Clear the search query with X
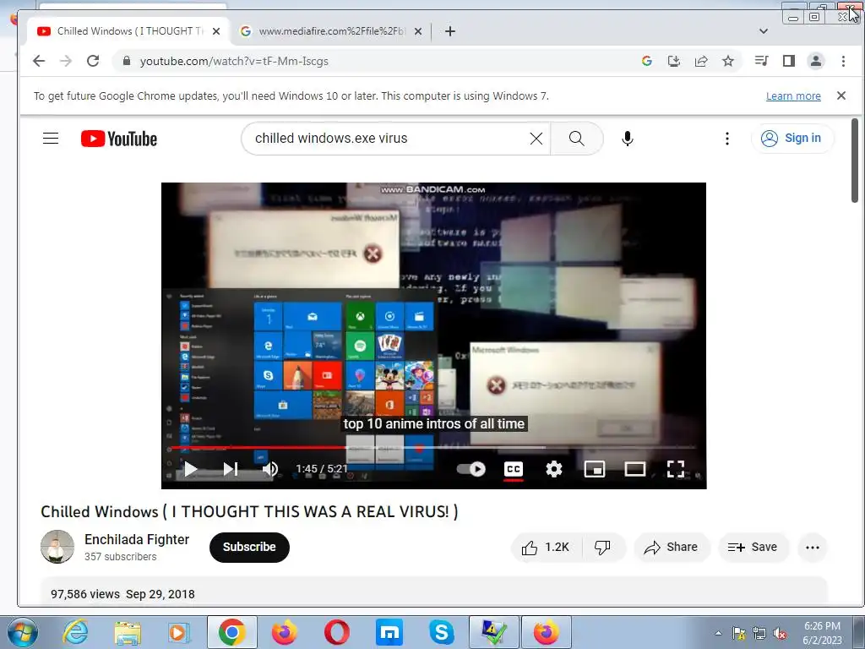Viewport: 865px width, 649px height. 536,139
